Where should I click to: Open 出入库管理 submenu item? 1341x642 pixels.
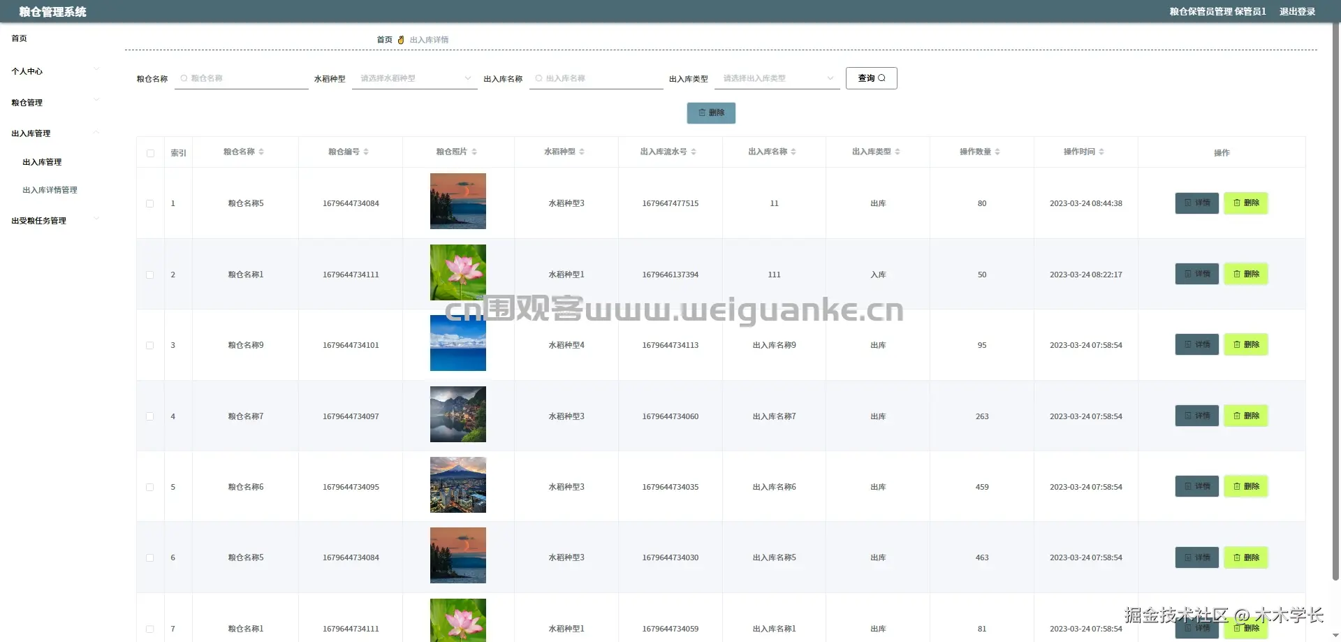[42, 162]
